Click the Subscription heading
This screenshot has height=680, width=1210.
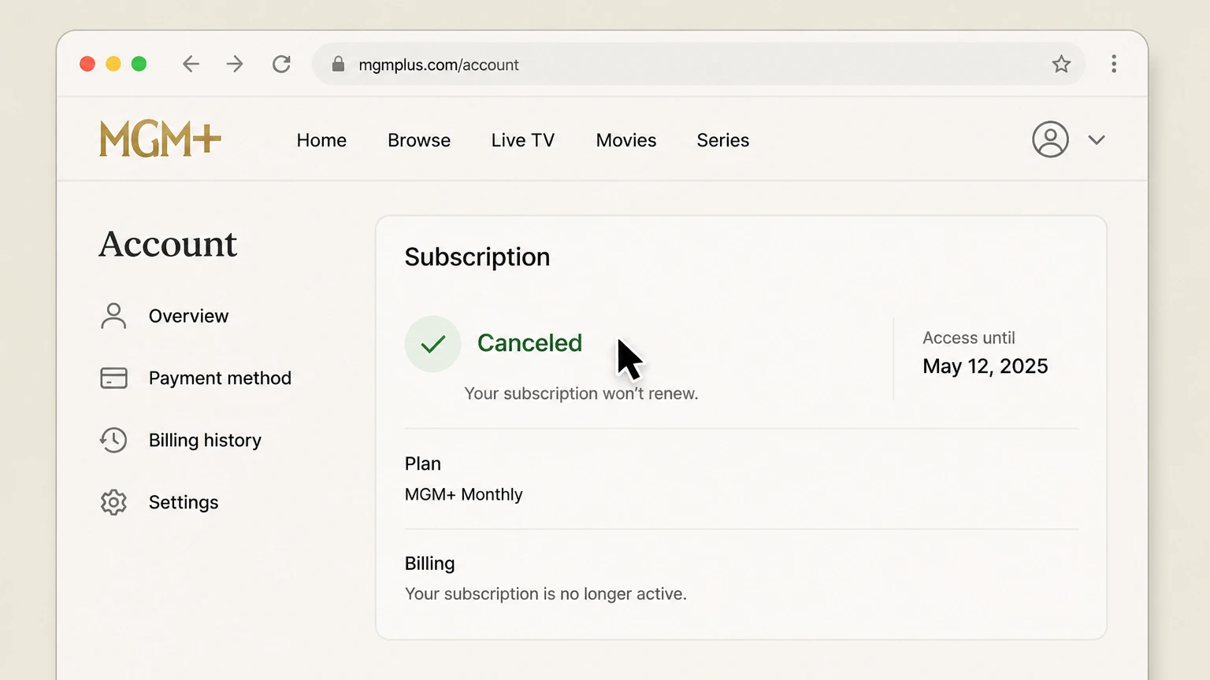[x=477, y=257]
